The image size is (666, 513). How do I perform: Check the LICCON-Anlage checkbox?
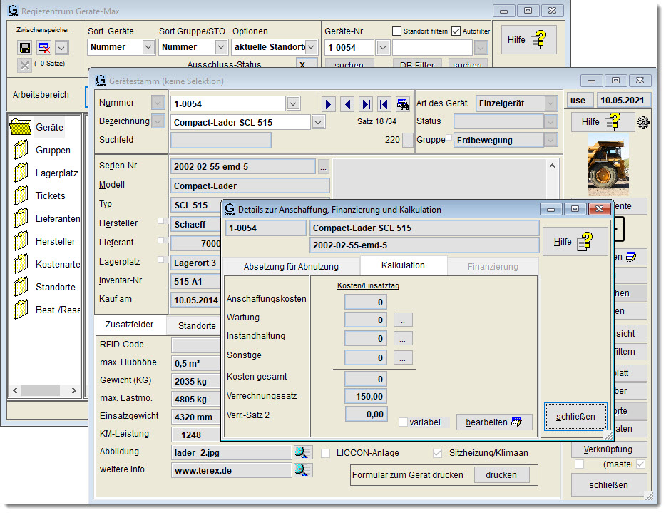(326, 453)
